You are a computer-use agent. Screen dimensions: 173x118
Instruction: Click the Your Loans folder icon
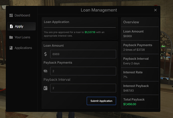(x=11, y=37)
